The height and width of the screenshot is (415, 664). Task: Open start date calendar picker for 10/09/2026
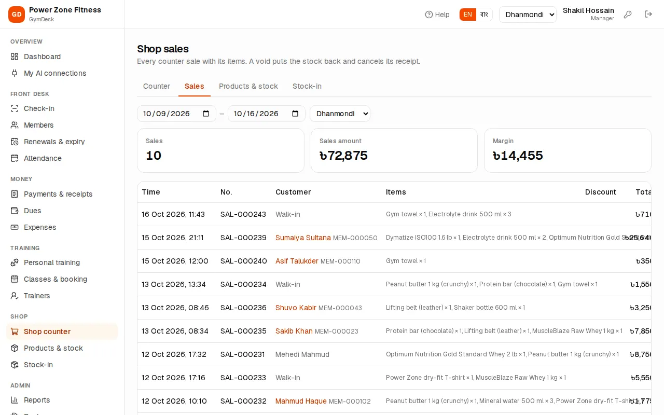(x=206, y=114)
